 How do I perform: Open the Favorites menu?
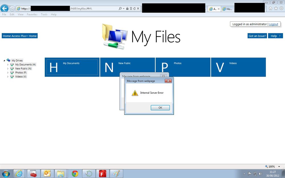click(32, 14)
